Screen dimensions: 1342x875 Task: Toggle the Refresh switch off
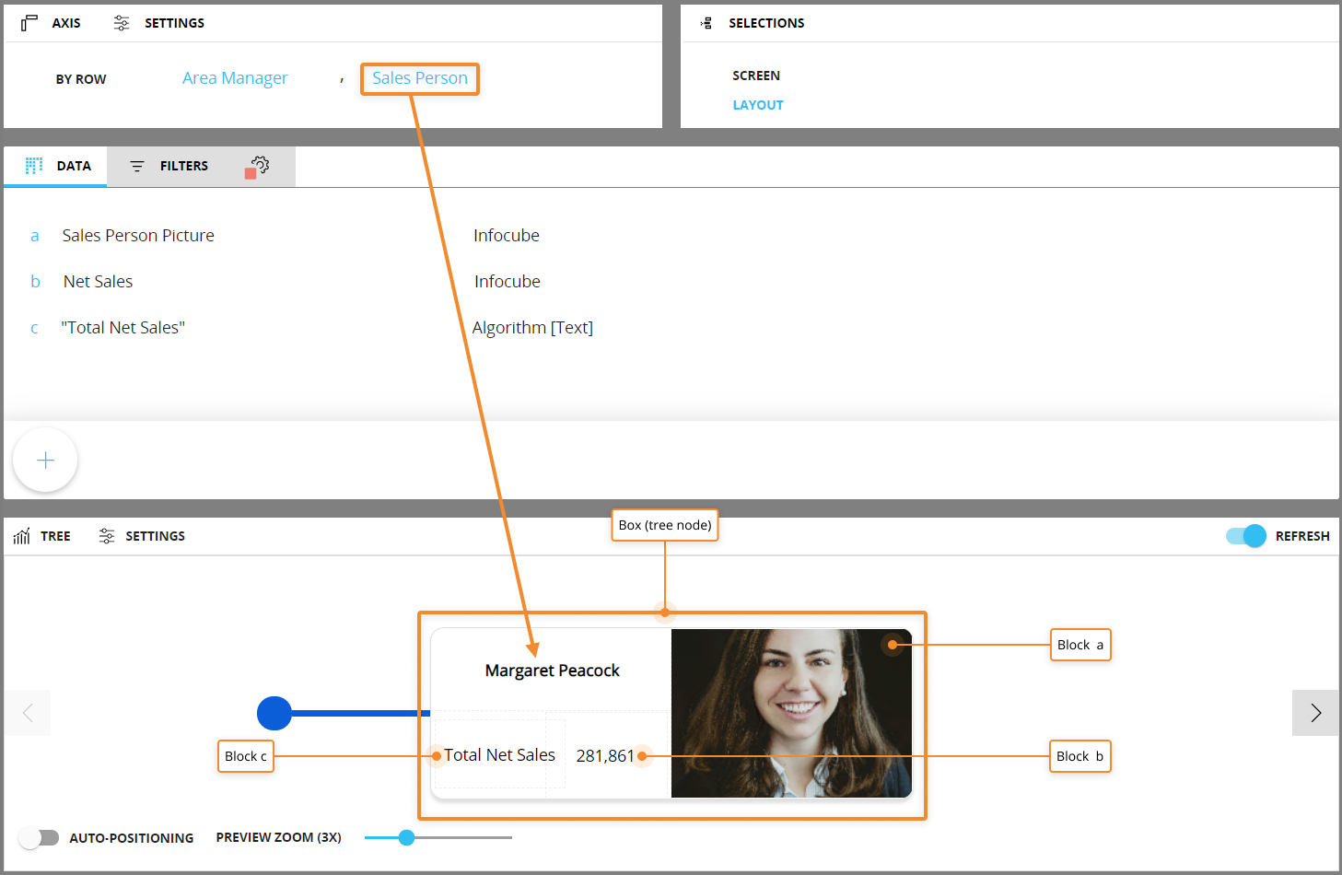(x=1246, y=536)
